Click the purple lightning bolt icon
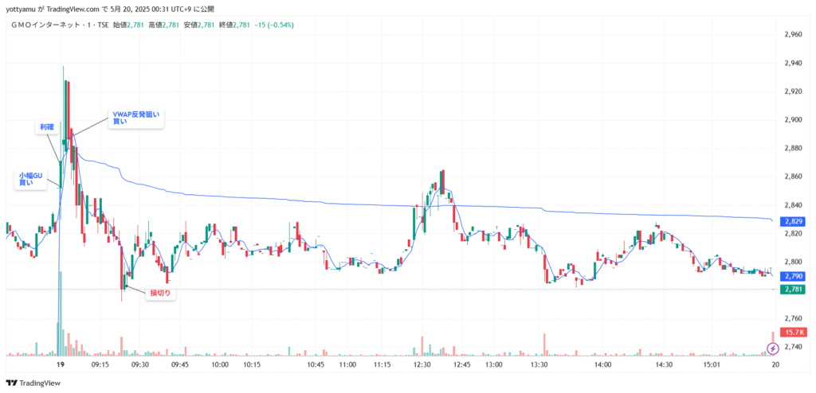 coord(773,347)
